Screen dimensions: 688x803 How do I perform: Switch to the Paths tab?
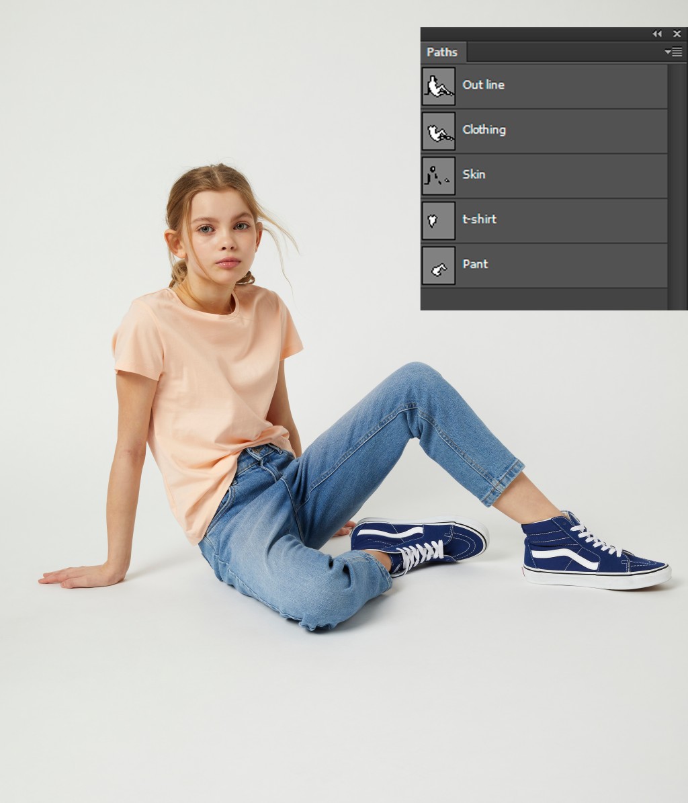(442, 52)
